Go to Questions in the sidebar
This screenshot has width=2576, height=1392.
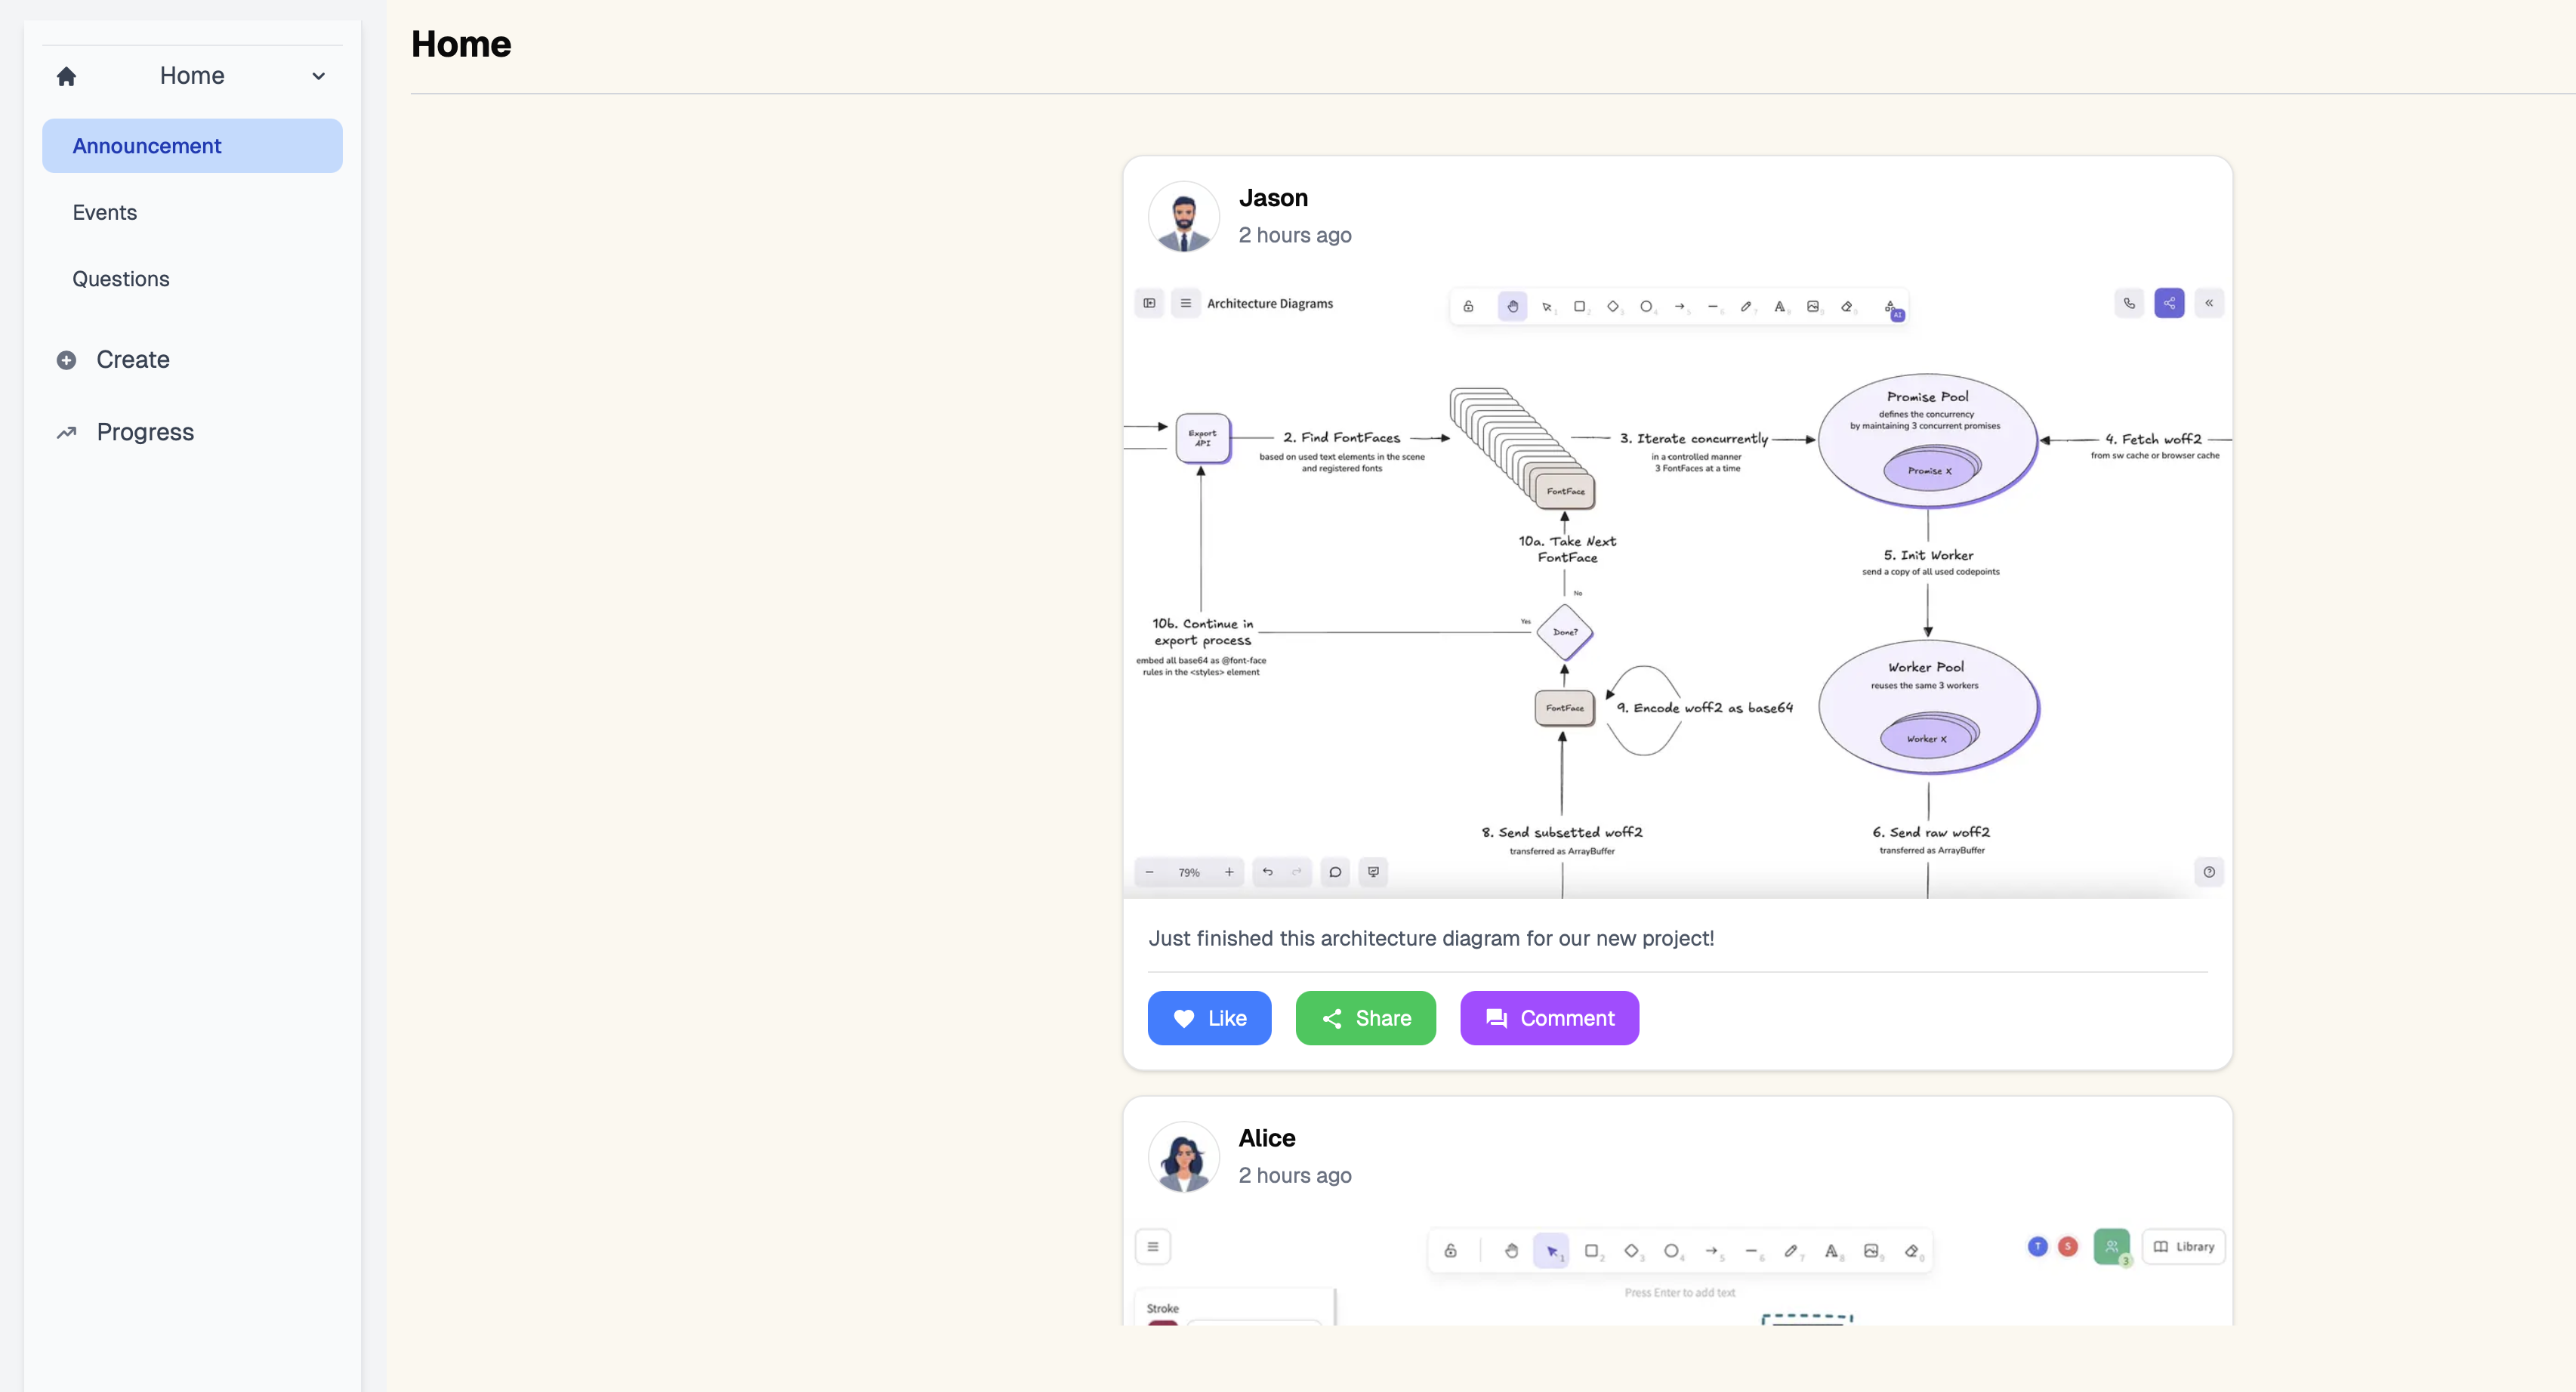[x=120, y=279]
